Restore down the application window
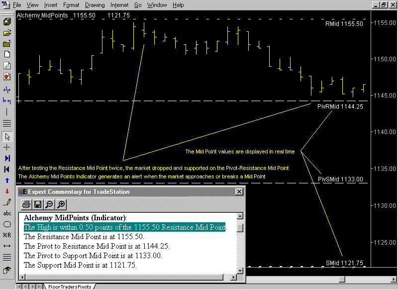398x290 pixels. tap(384, 5)
